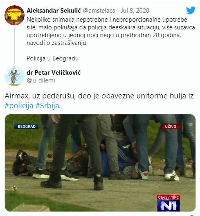Click the Aleksandar Sekulić name link
This screenshot has height=216, width=200.
pyautogui.click(x=54, y=11)
